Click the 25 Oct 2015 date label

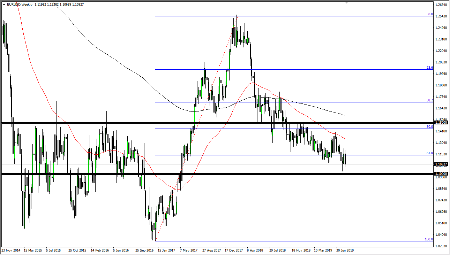click(x=77, y=250)
